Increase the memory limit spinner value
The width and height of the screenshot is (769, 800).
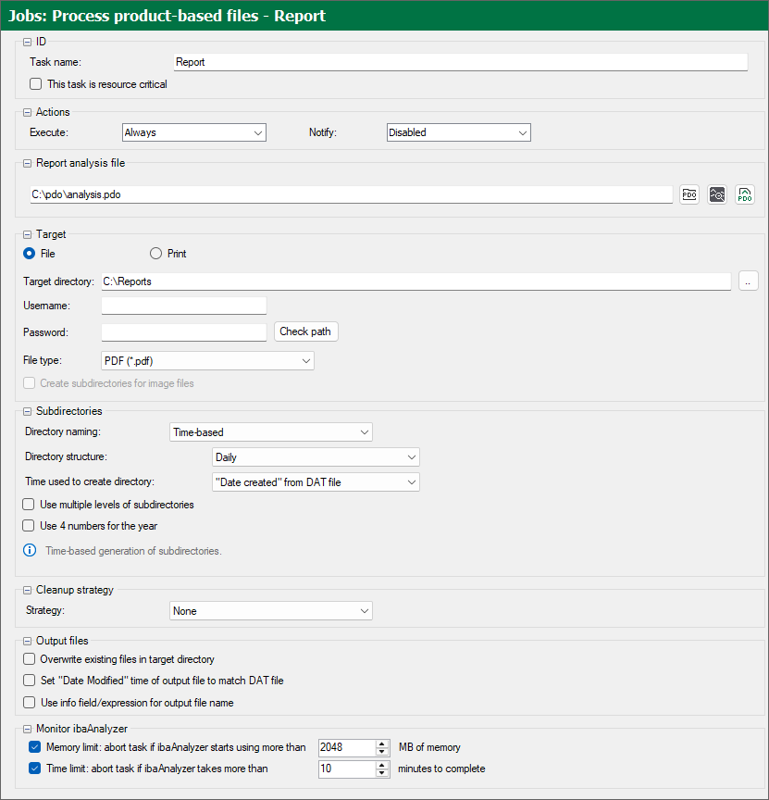coord(382,744)
